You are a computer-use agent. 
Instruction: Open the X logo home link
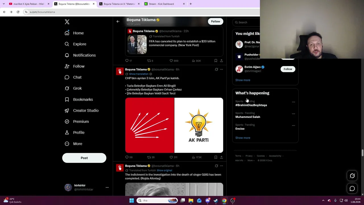[x=67, y=22]
